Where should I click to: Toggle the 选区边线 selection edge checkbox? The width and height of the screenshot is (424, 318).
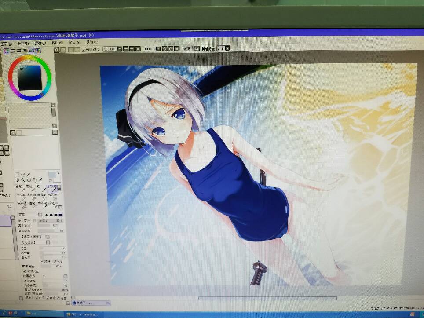[x=84, y=50]
